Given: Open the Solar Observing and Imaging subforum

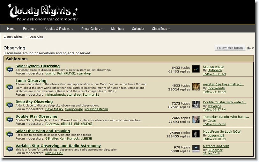Looking at the screenshot, I should [x=43, y=131].
